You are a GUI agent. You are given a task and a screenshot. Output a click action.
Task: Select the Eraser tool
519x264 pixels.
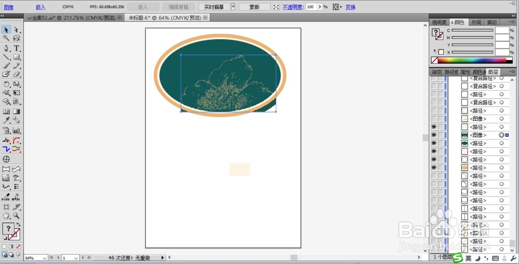[x=16, y=74]
